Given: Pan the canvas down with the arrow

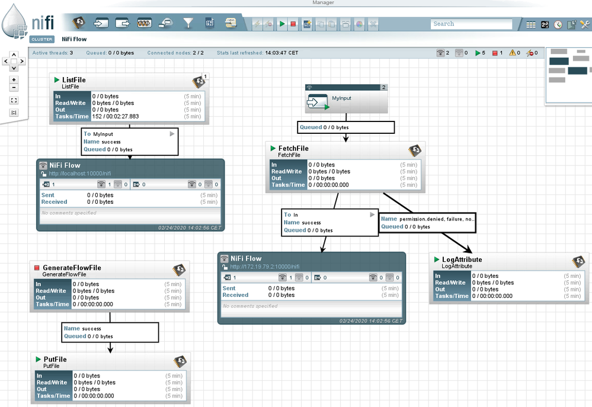Looking at the screenshot, I should tap(14, 68).
